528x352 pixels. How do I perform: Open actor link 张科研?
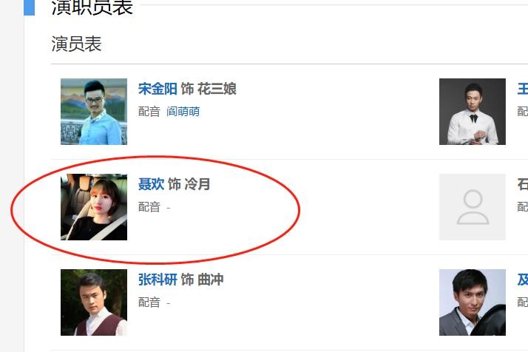point(158,280)
